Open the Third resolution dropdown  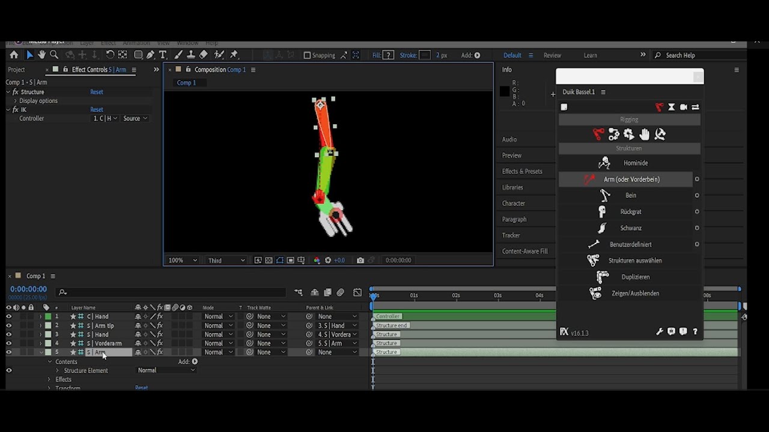click(x=226, y=260)
